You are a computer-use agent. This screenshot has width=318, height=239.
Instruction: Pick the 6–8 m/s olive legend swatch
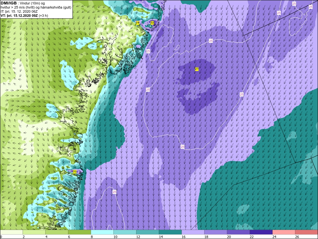tap(79, 232)
